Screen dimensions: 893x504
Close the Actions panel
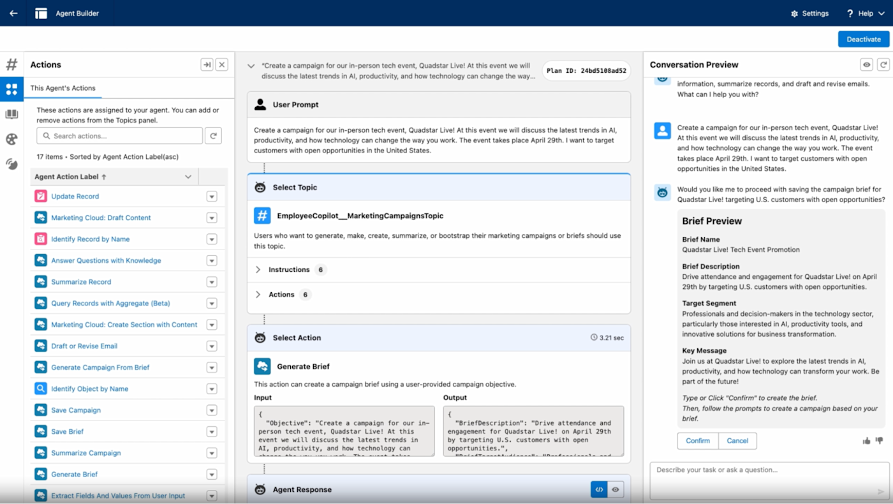click(x=221, y=64)
